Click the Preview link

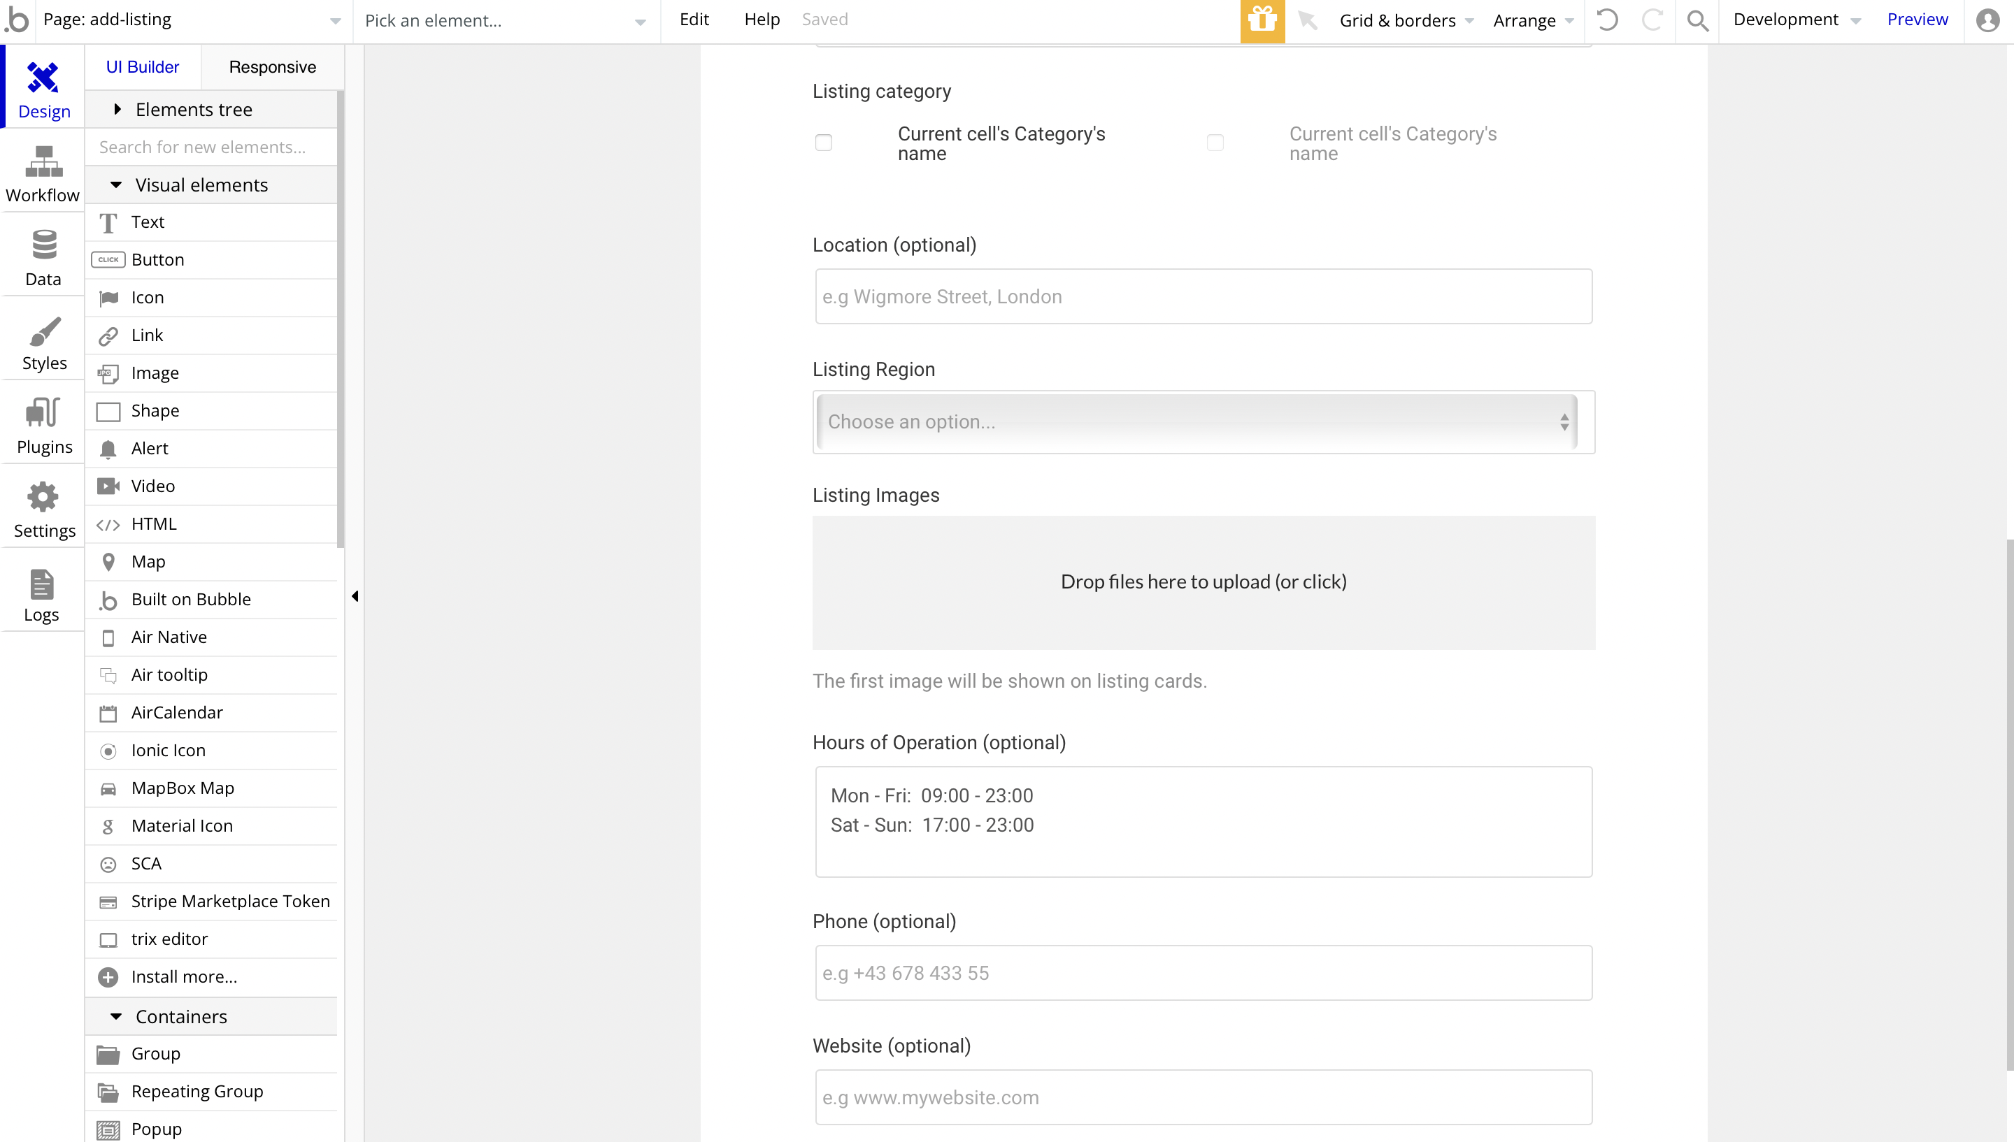pos(1917,20)
